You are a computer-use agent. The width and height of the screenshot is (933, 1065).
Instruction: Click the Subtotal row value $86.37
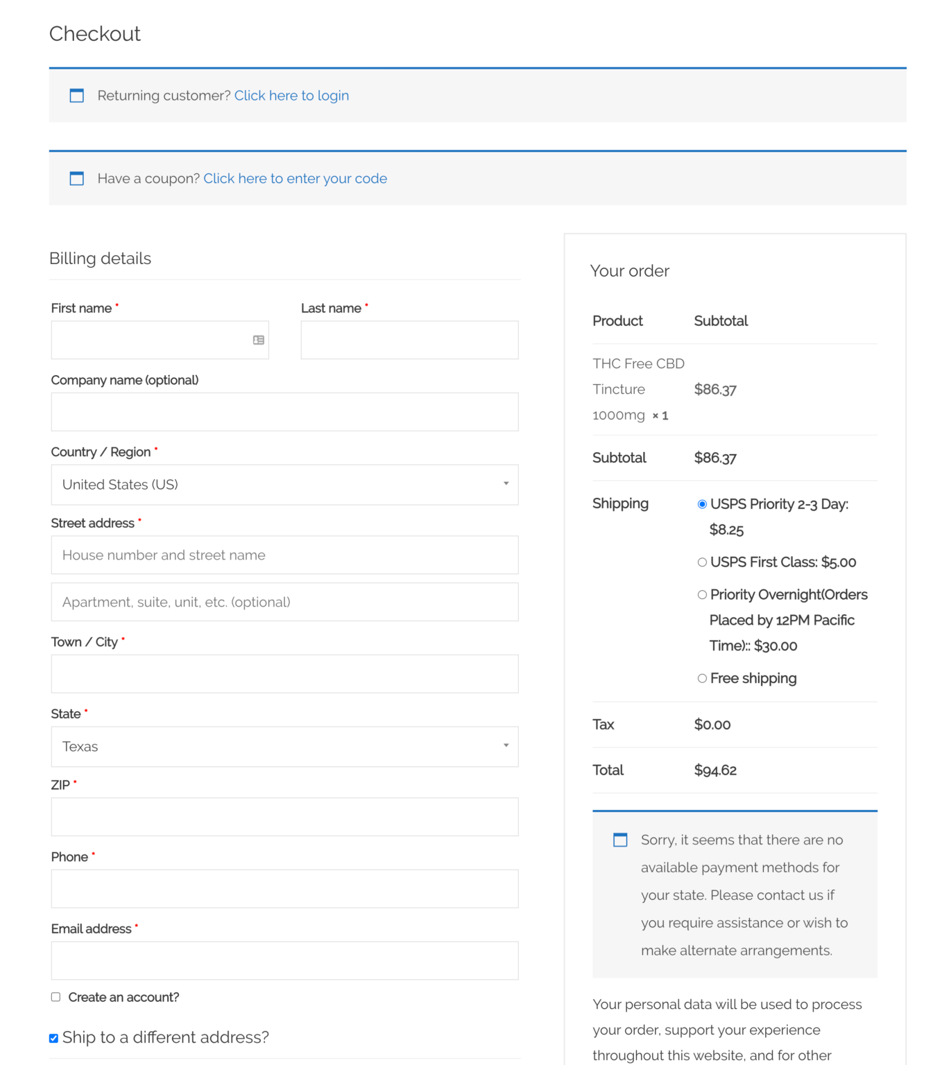(715, 458)
